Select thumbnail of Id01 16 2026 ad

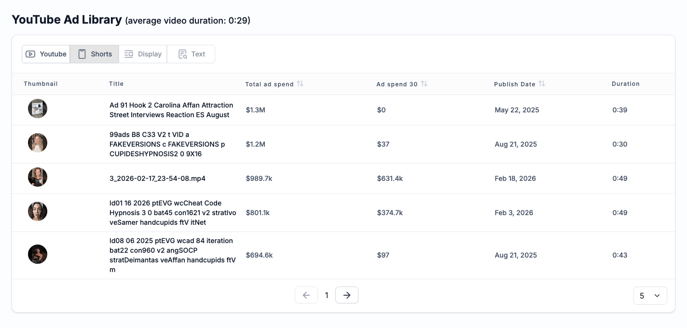[38, 211]
